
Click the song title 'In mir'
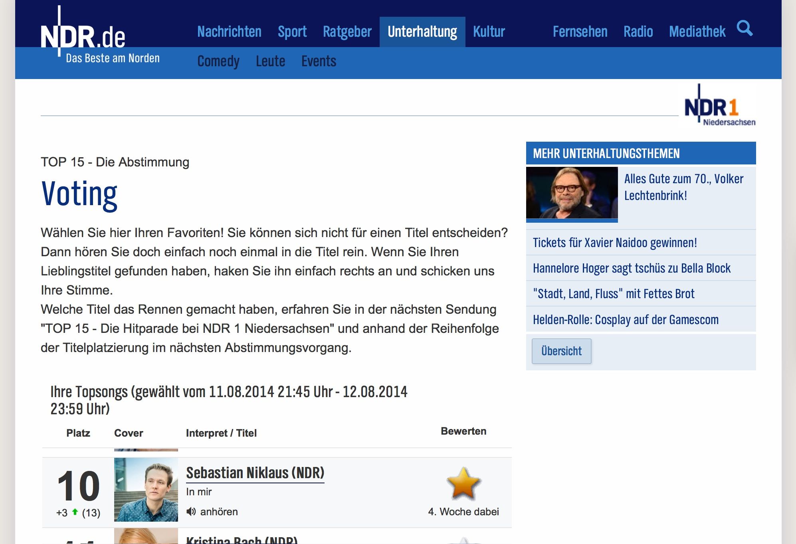199,492
